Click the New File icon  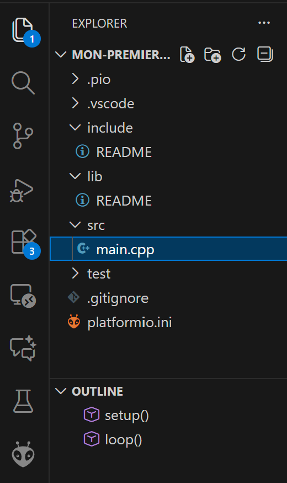tap(187, 55)
